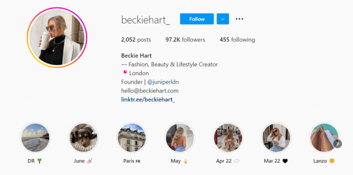Click the beckiehart_ username heading

coord(146,20)
